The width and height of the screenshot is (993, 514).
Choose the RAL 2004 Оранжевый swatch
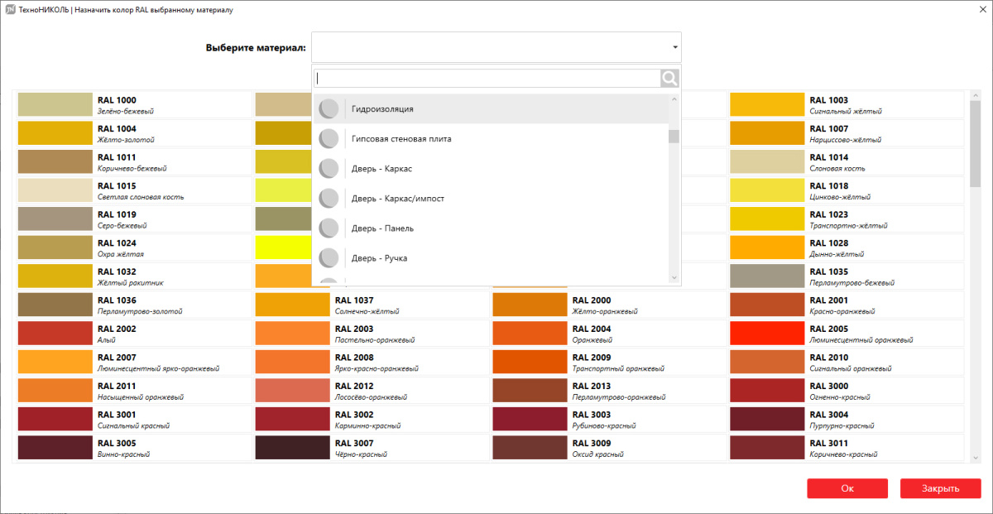point(530,334)
